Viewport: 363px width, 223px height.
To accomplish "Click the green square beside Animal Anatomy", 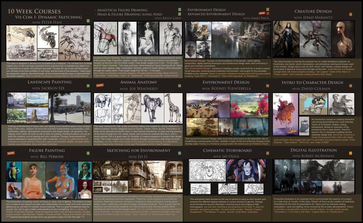I will pos(180,86).
